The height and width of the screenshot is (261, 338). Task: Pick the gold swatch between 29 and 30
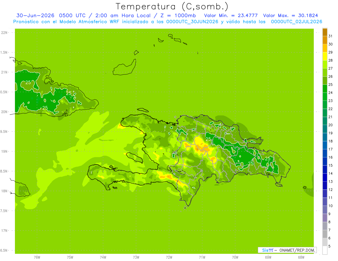coord(325,48)
